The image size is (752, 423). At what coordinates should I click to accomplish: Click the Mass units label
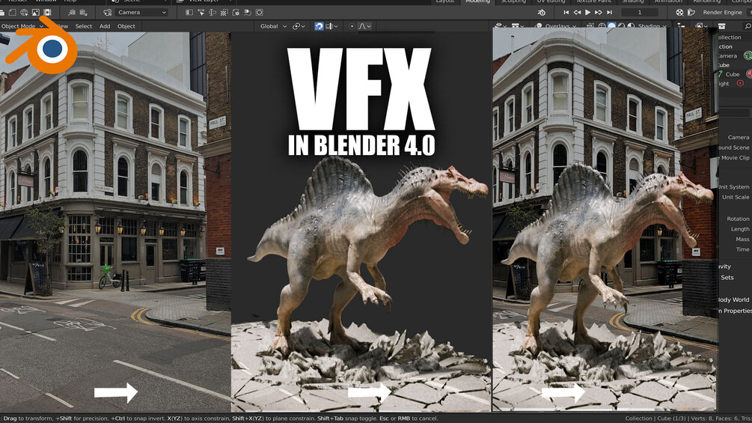742,240
